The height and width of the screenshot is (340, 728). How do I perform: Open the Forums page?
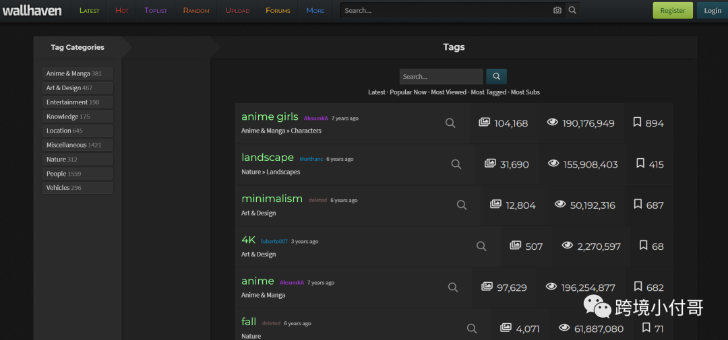(x=278, y=10)
